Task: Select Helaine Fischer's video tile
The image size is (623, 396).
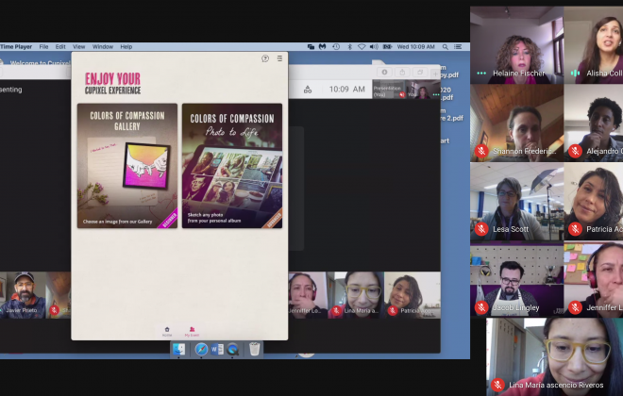Action: click(516, 43)
